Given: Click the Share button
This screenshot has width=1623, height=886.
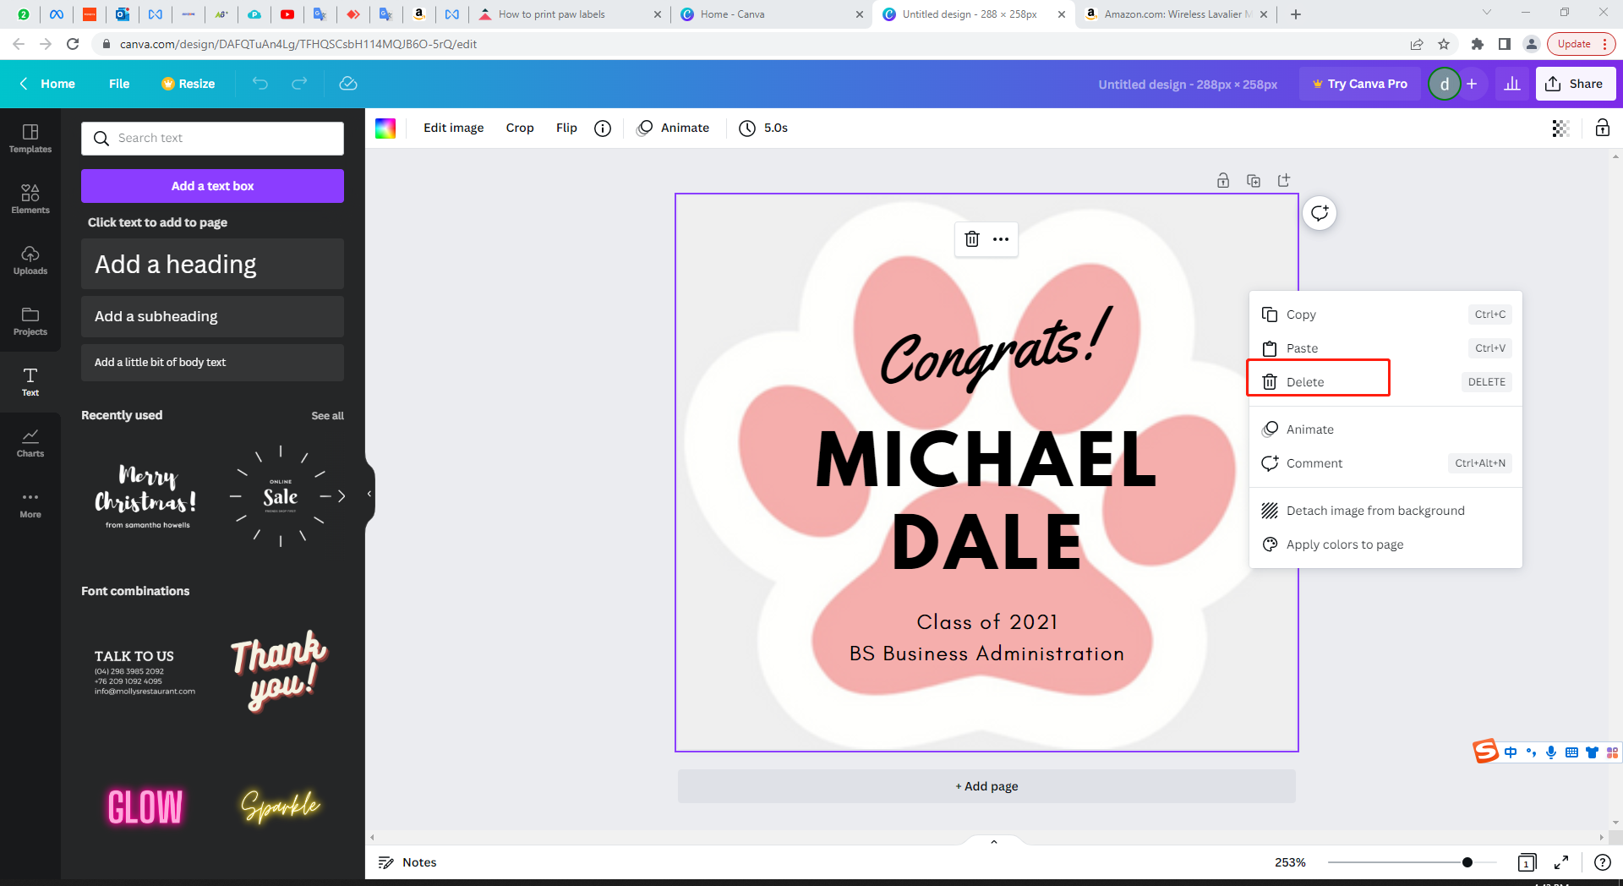Looking at the screenshot, I should pyautogui.click(x=1576, y=84).
